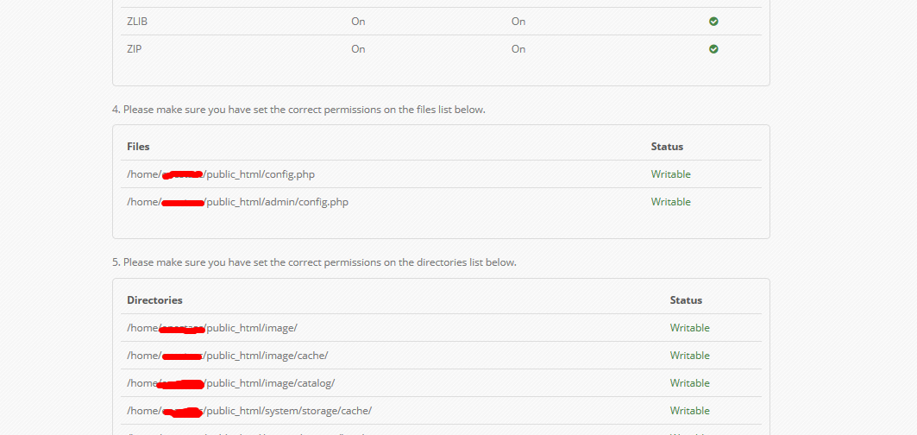This screenshot has width=917, height=435.
Task: Click the Status header in Files table
Action: point(668,147)
